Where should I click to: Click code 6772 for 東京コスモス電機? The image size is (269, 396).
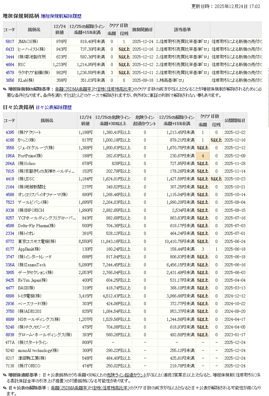(x=10, y=242)
